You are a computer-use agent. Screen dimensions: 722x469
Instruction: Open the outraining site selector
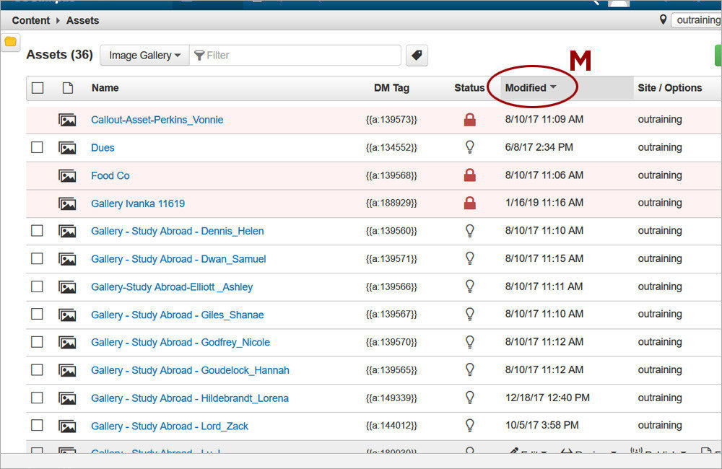pos(696,19)
